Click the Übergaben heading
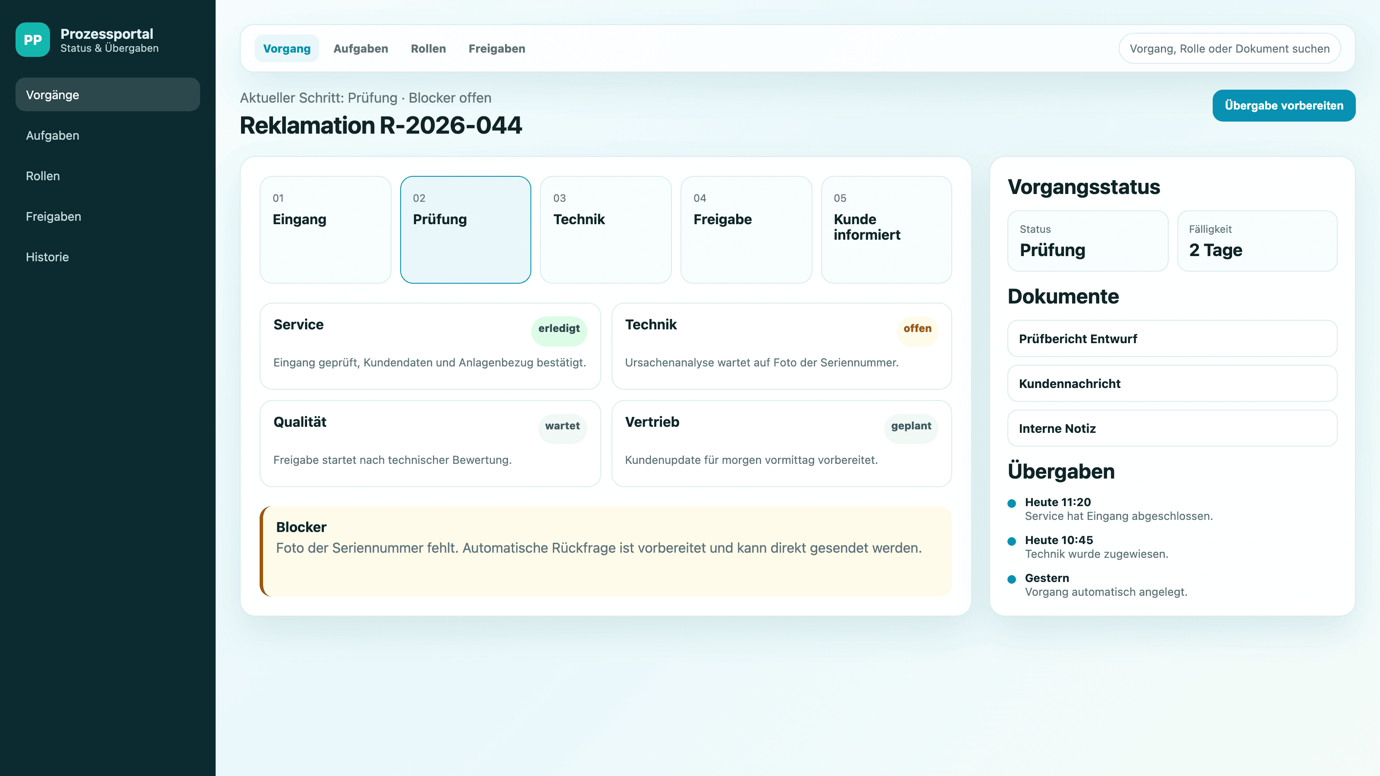The height and width of the screenshot is (776, 1380). [1061, 471]
